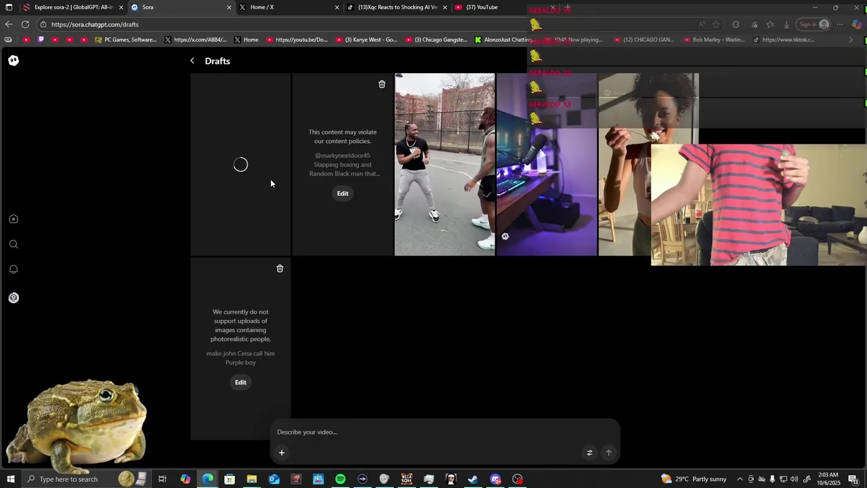Image resolution: width=867 pixels, height=488 pixels.
Task: Delete the John Cena draft via trash
Action: pos(280,268)
